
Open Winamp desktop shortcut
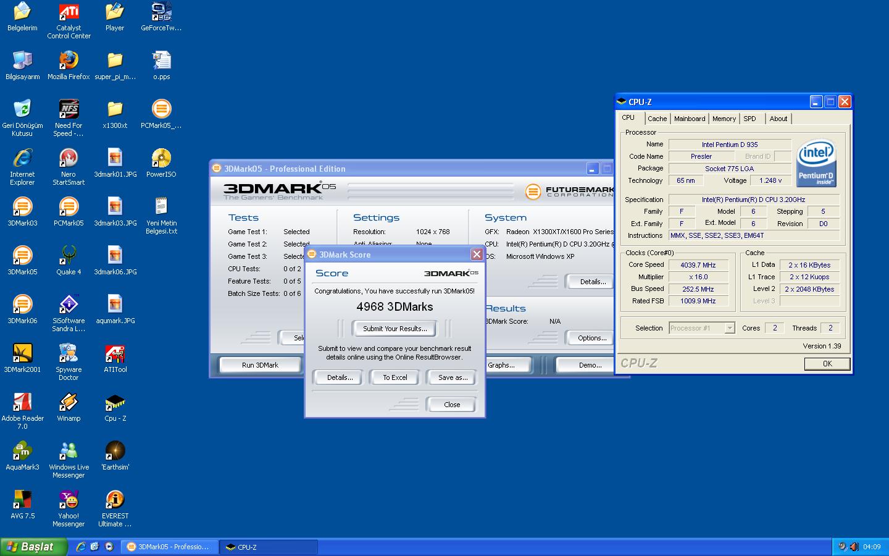tap(69, 407)
